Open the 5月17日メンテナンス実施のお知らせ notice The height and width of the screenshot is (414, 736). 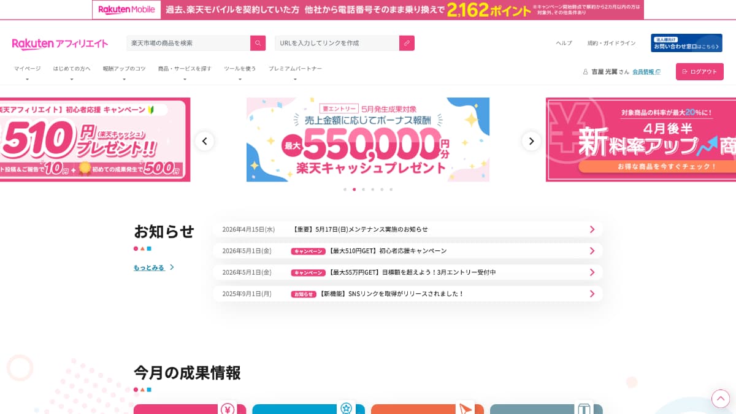[408, 229]
